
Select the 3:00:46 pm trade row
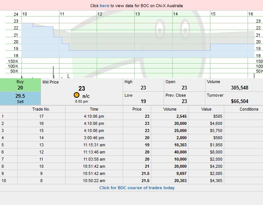pos(94,138)
